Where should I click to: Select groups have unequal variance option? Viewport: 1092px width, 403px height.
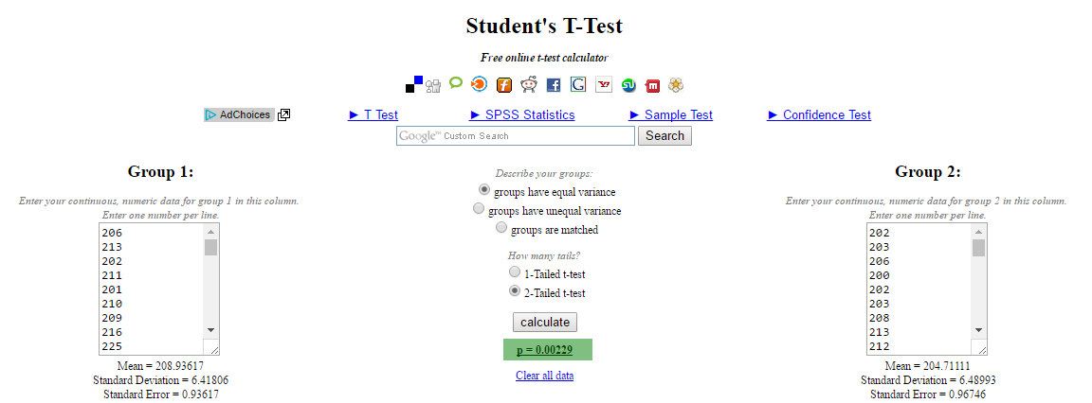[479, 209]
